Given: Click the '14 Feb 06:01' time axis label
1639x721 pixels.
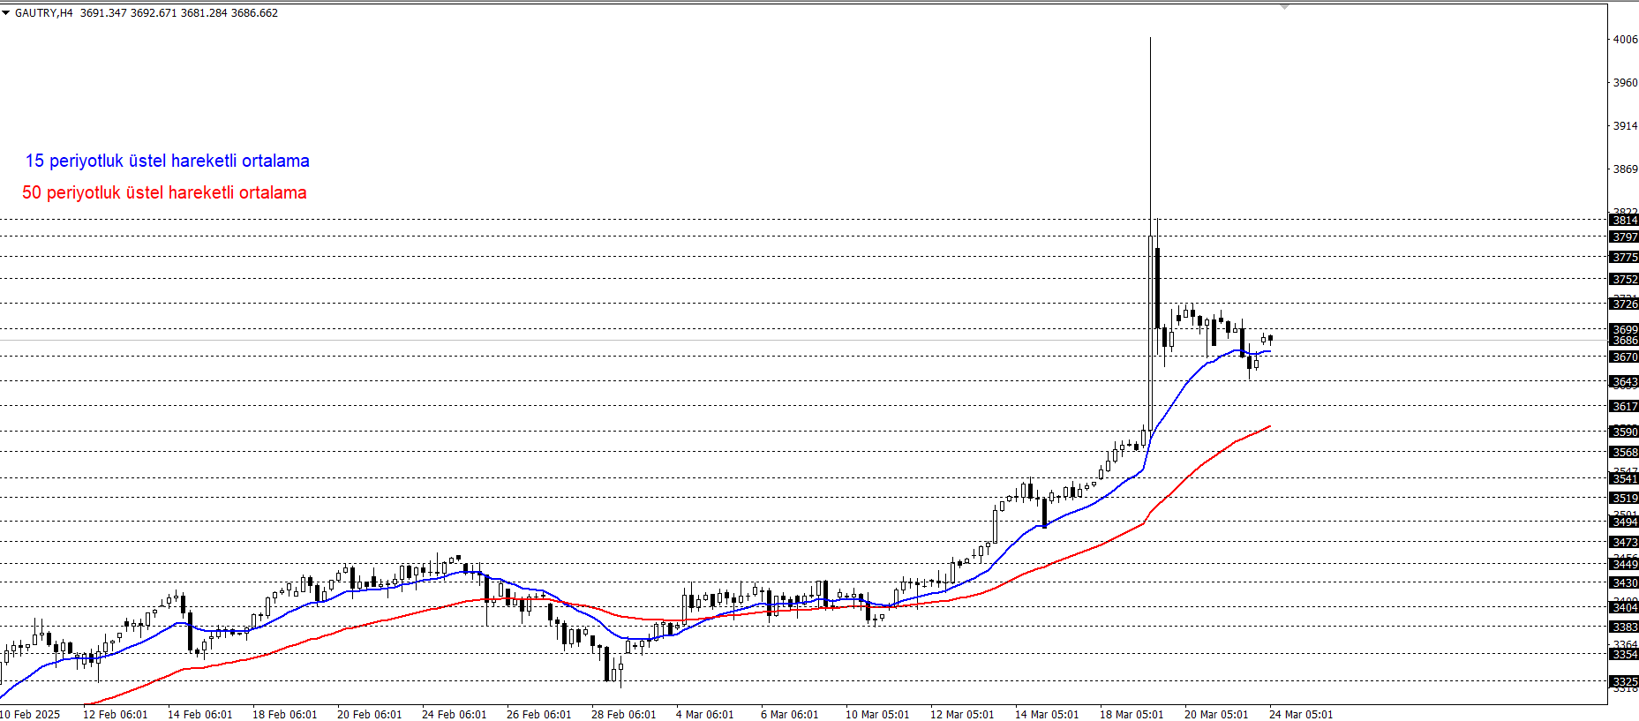Looking at the screenshot, I should (x=200, y=714).
